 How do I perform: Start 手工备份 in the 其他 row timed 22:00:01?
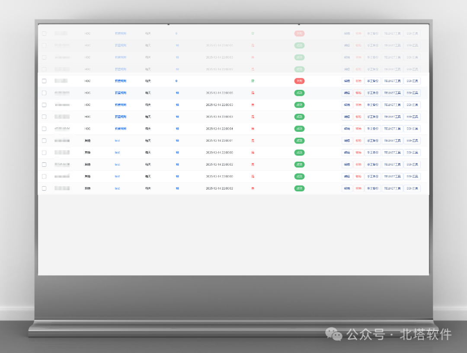tap(373, 140)
